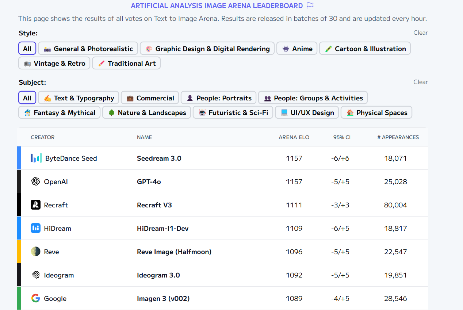Clear the Subject filter selection
Viewport: 463px width, 310px height.
point(420,82)
